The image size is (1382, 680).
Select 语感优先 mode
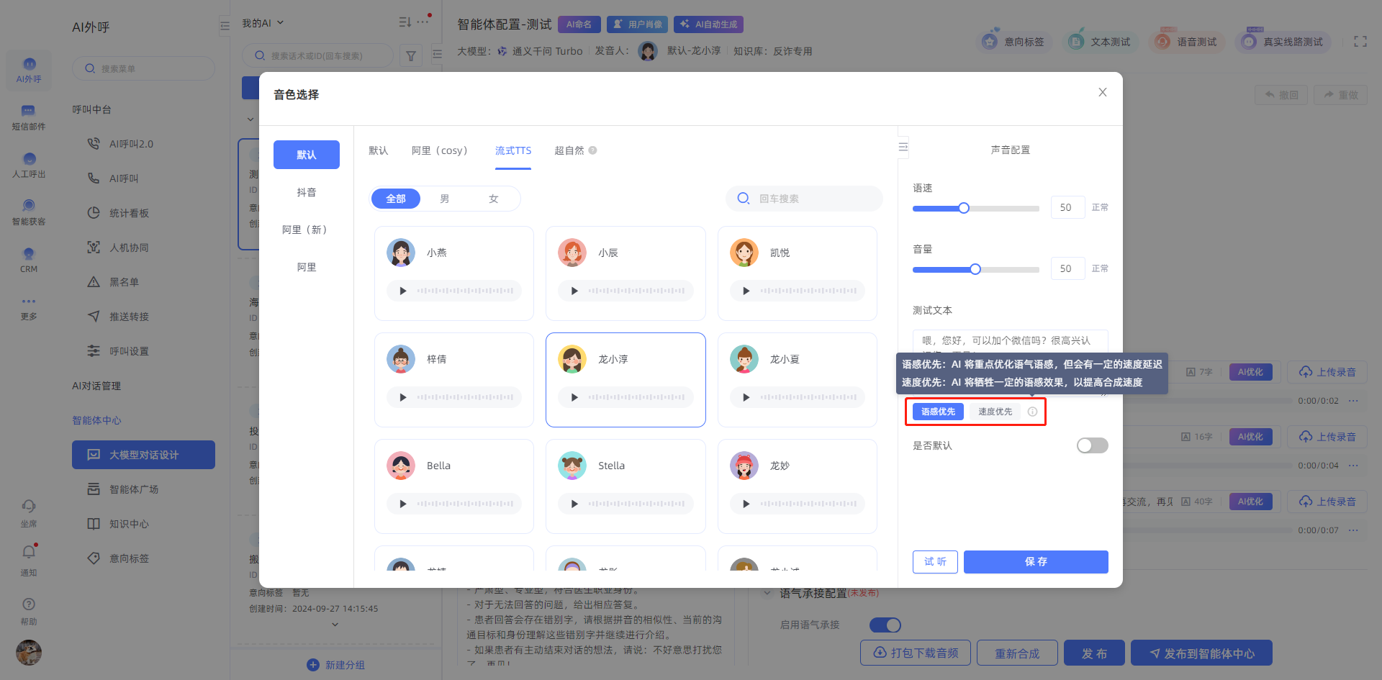point(938,412)
